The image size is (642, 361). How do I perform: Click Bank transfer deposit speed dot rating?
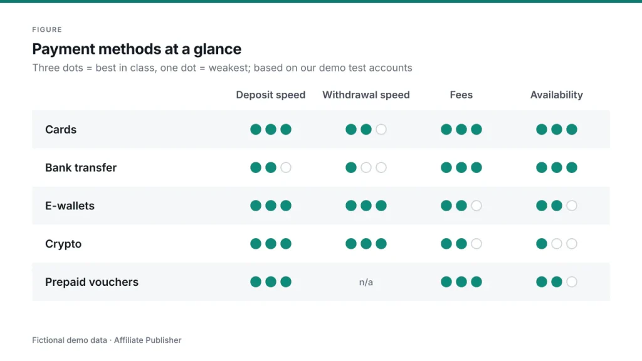pos(271,167)
